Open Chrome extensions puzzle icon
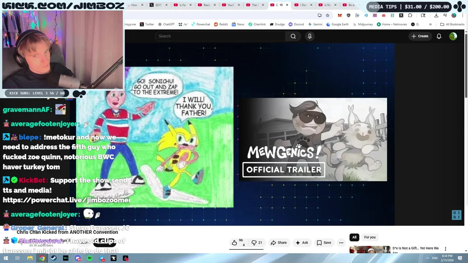The width and height of the screenshot is (468, 263). point(410,15)
